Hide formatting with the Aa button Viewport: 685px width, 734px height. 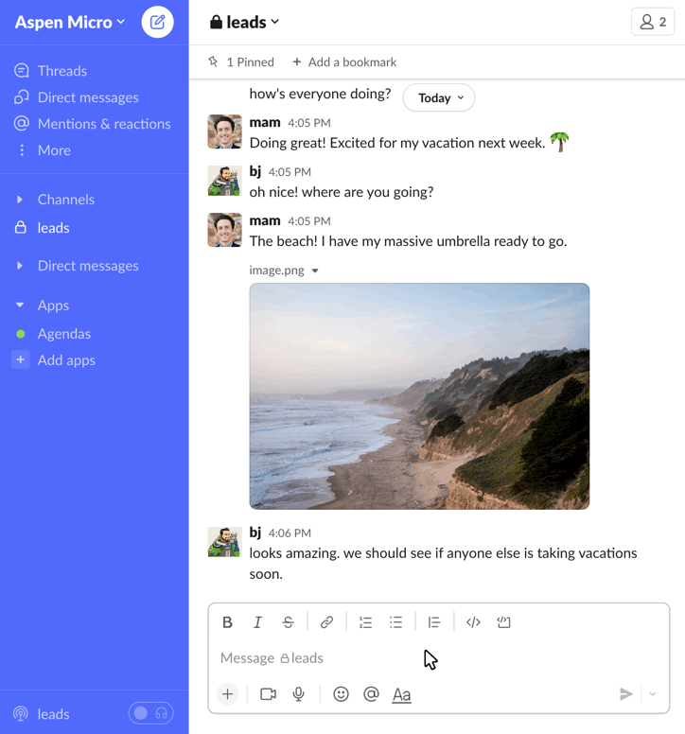[x=402, y=694]
